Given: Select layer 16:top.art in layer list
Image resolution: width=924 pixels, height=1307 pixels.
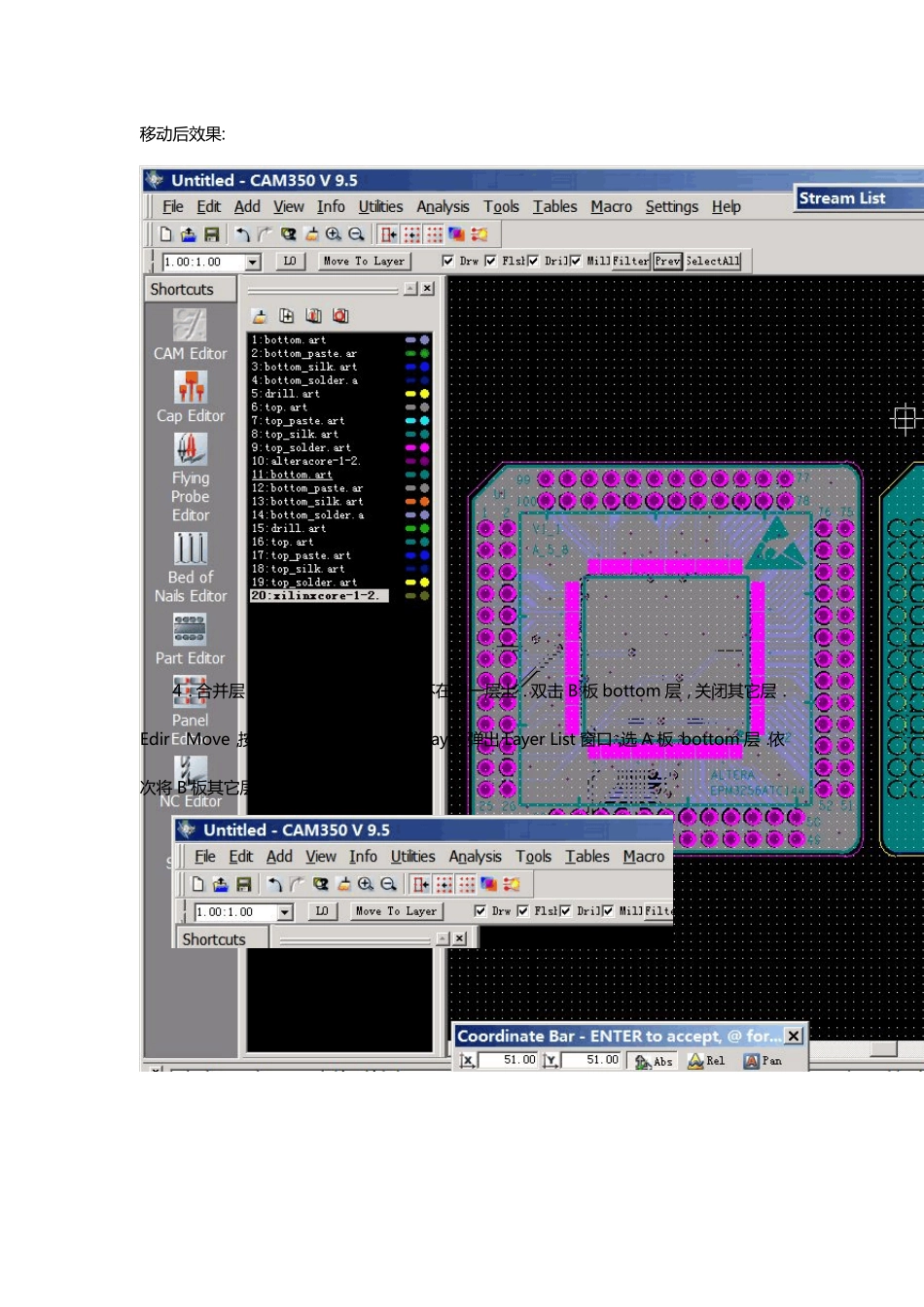Looking at the screenshot, I should [283, 542].
